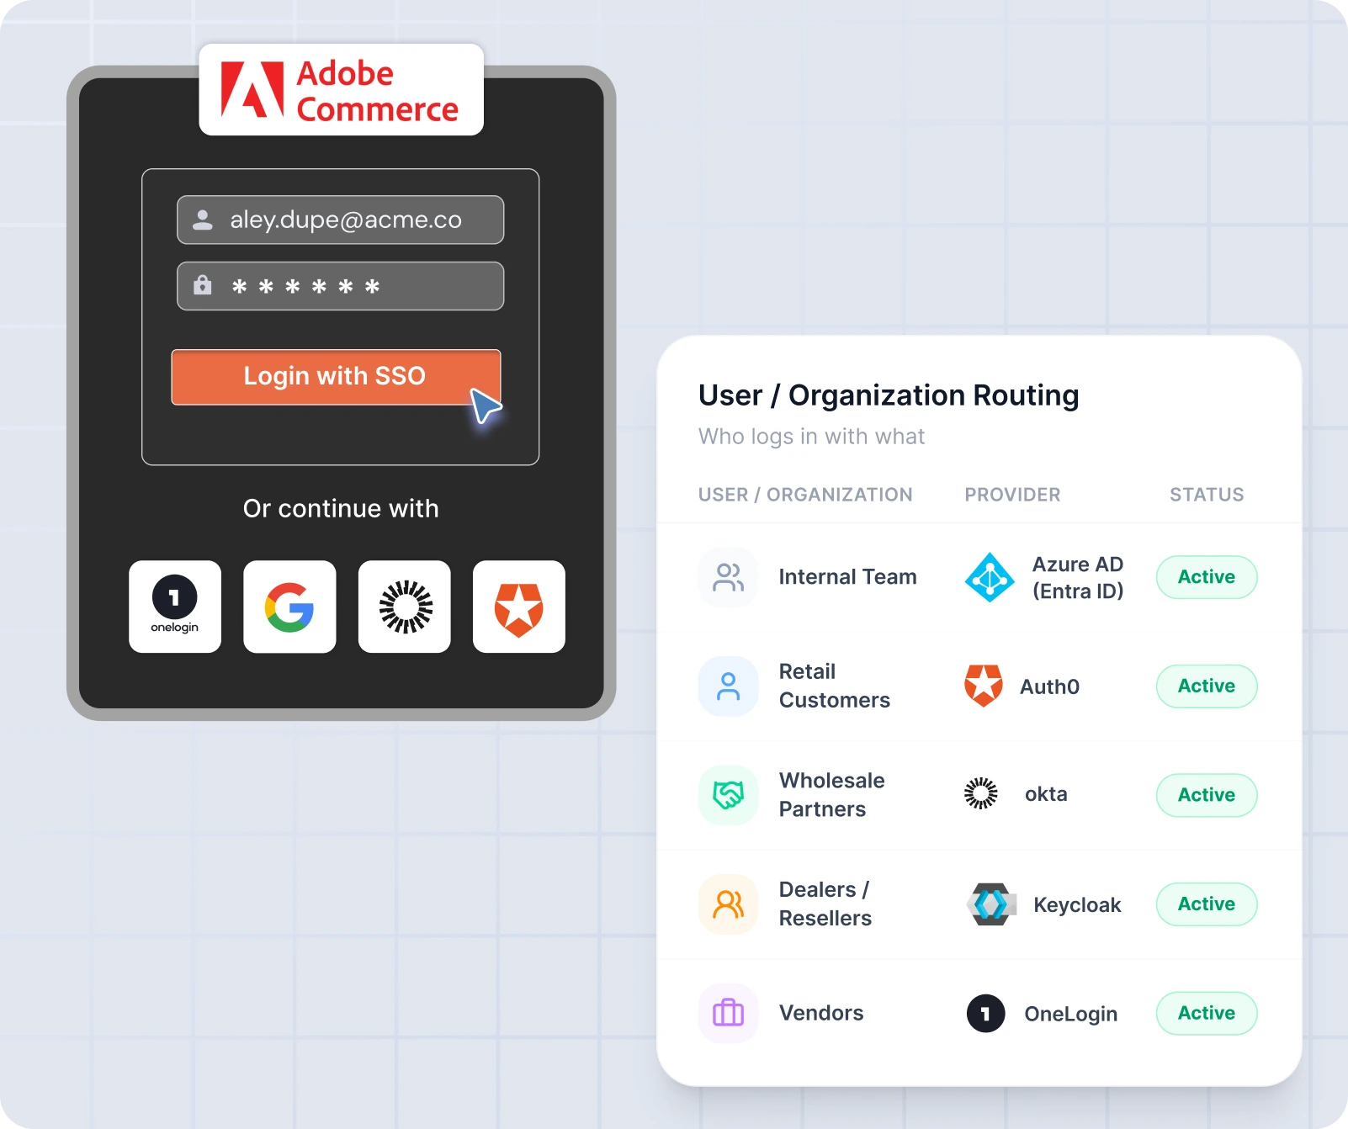Click the lock icon in password field

tap(203, 285)
